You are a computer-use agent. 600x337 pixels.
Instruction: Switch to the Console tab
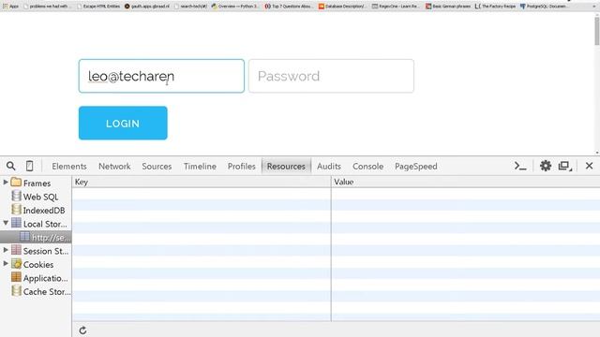click(367, 167)
